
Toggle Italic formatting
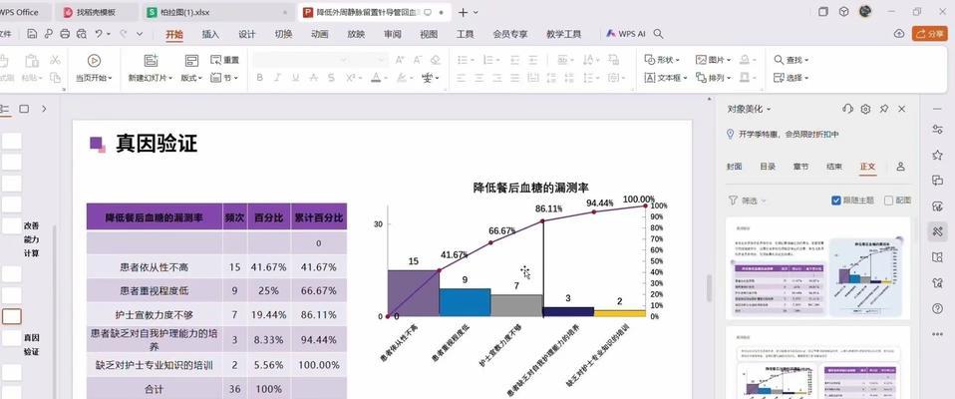click(278, 78)
